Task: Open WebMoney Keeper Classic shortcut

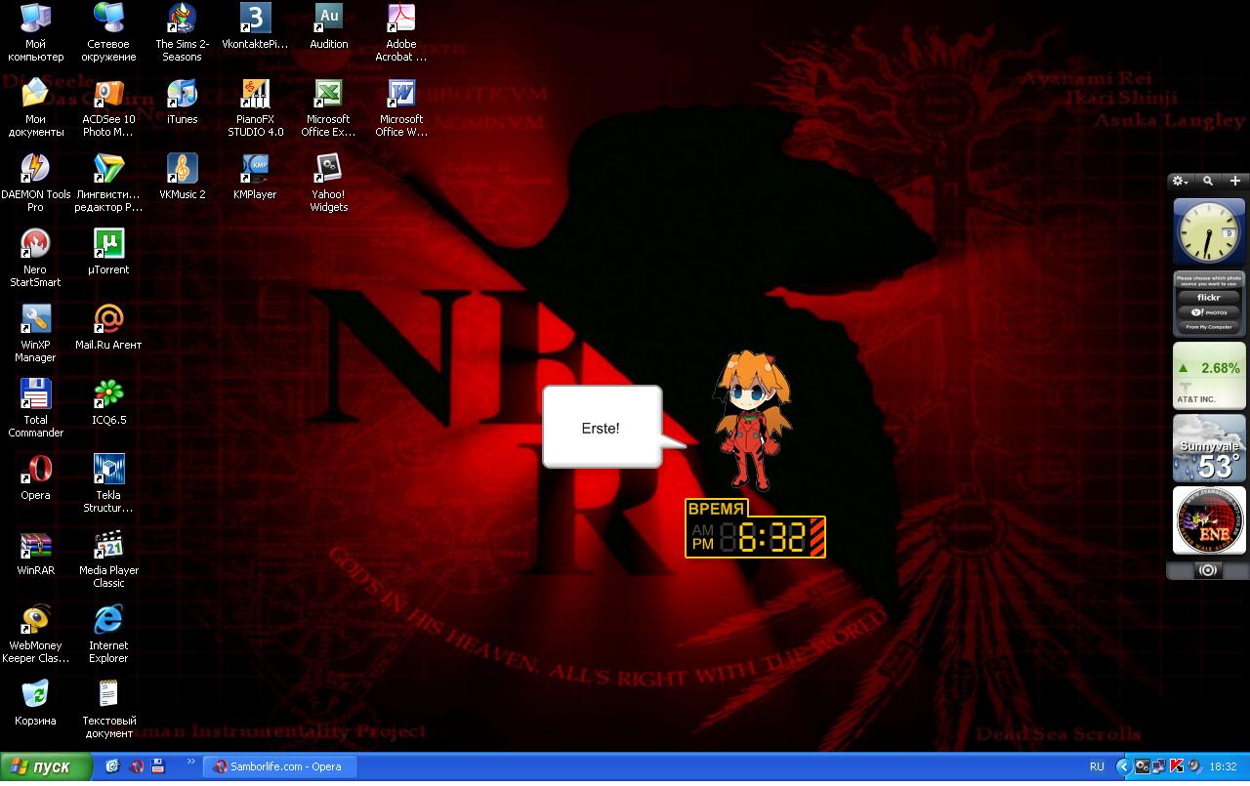Action: pyautogui.click(x=35, y=634)
